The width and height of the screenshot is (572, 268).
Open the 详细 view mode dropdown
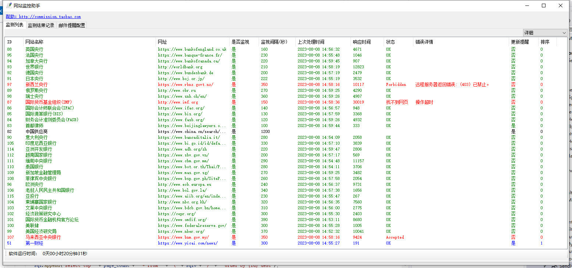click(545, 33)
